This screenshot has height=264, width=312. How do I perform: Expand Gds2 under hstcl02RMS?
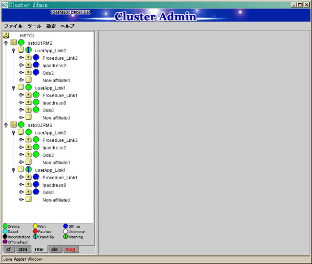point(21,155)
